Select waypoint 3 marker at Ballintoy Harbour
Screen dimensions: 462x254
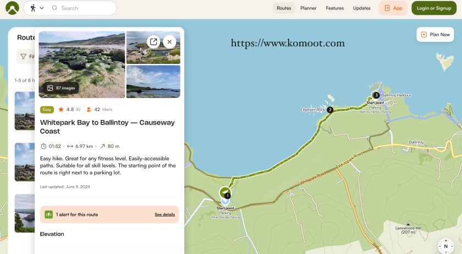[x=376, y=95]
